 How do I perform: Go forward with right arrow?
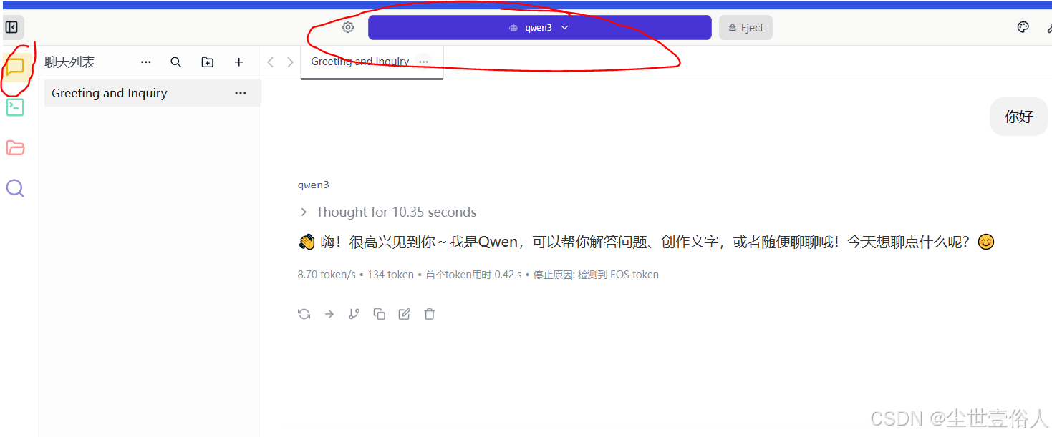290,62
